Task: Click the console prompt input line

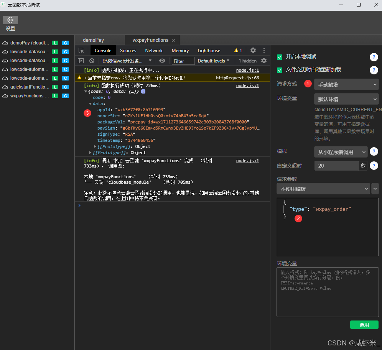Action: click(172, 205)
